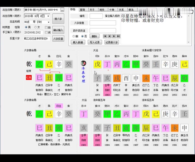Image resolution: width=195 pixels, height=162 pixels.
Task: Toggle the 阳 checkbox
Action: click(x=46, y=27)
